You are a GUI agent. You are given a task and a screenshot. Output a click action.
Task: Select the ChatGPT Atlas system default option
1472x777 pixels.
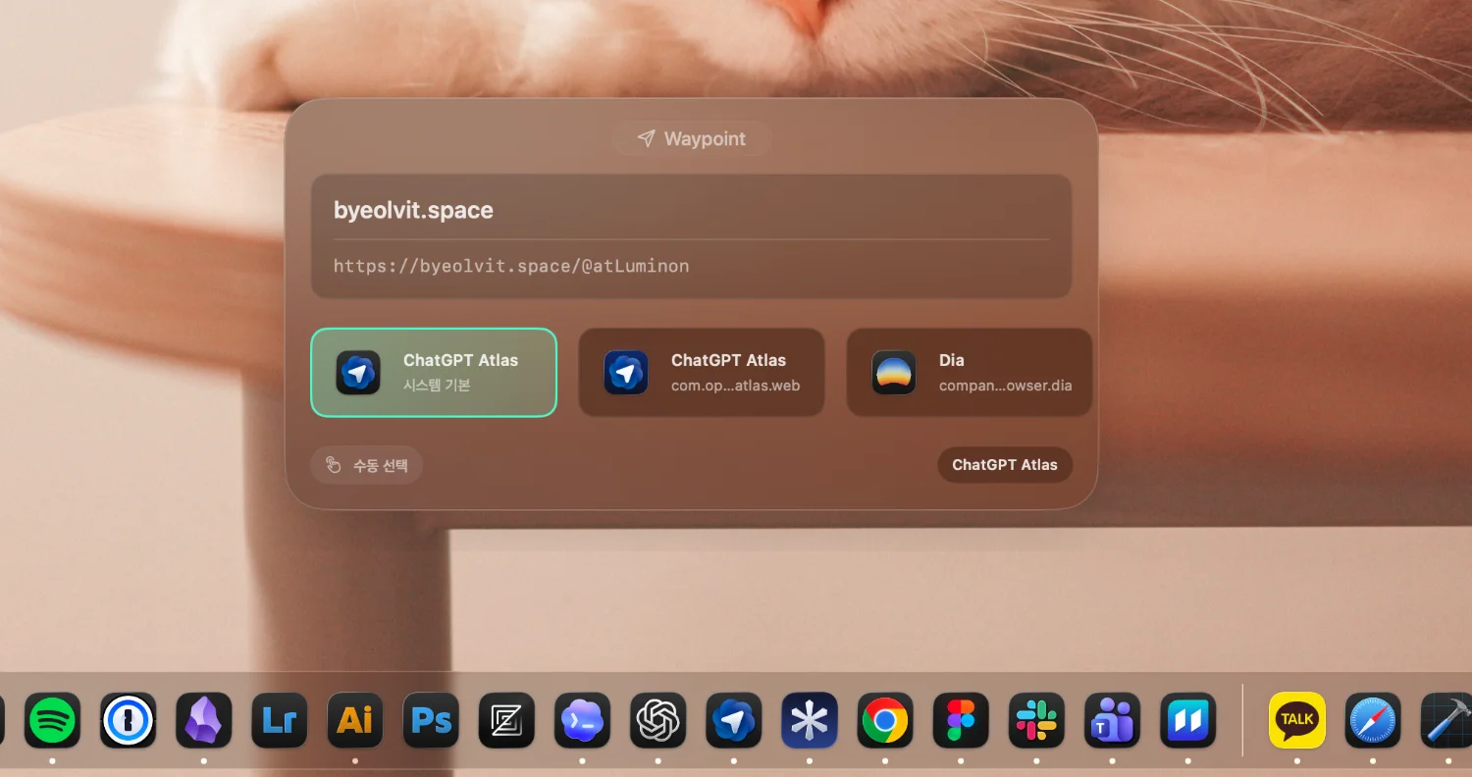434,373
